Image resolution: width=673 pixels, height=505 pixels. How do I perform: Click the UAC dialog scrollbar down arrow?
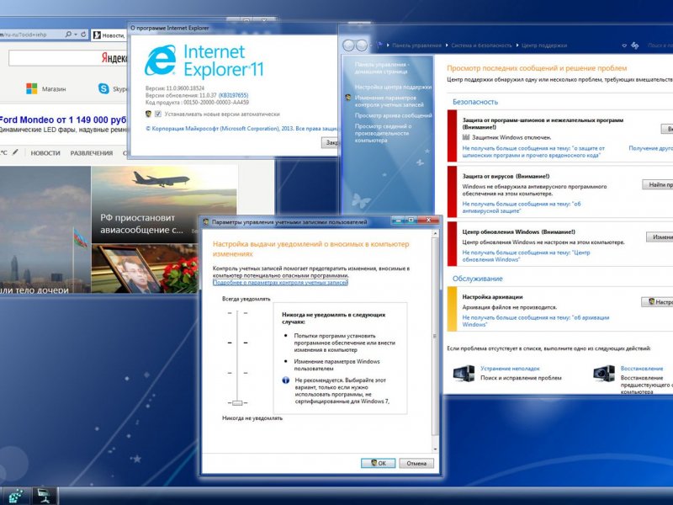click(435, 449)
